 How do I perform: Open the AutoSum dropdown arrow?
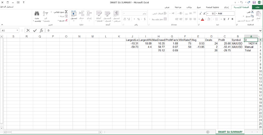click(x=51, y=12)
